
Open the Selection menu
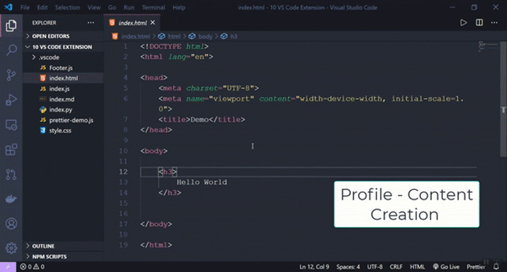(x=67, y=8)
